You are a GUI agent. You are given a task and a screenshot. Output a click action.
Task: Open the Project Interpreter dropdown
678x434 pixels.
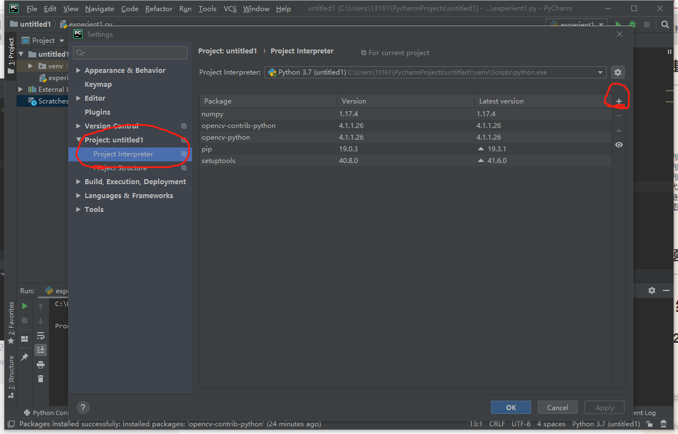coord(435,72)
